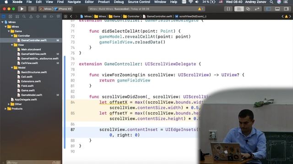Collapse the Controller folder
293x164 pixels.
coord(12,36)
